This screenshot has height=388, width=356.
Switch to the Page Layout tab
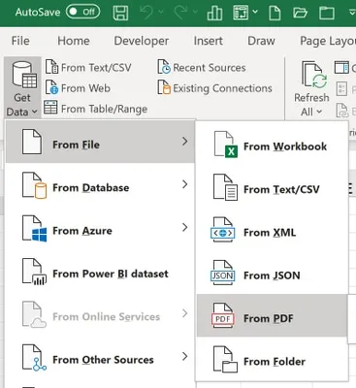pyautogui.click(x=328, y=41)
